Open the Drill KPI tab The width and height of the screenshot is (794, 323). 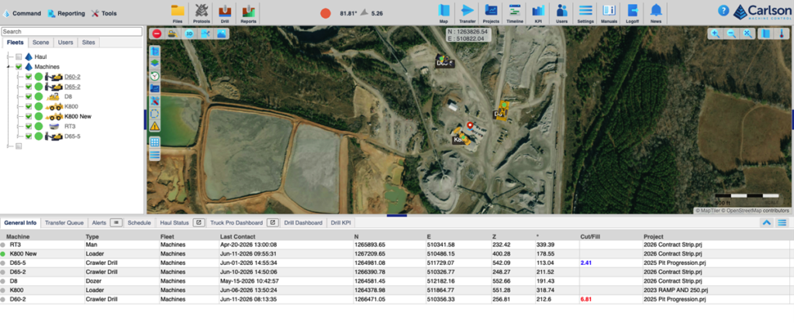(x=341, y=222)
